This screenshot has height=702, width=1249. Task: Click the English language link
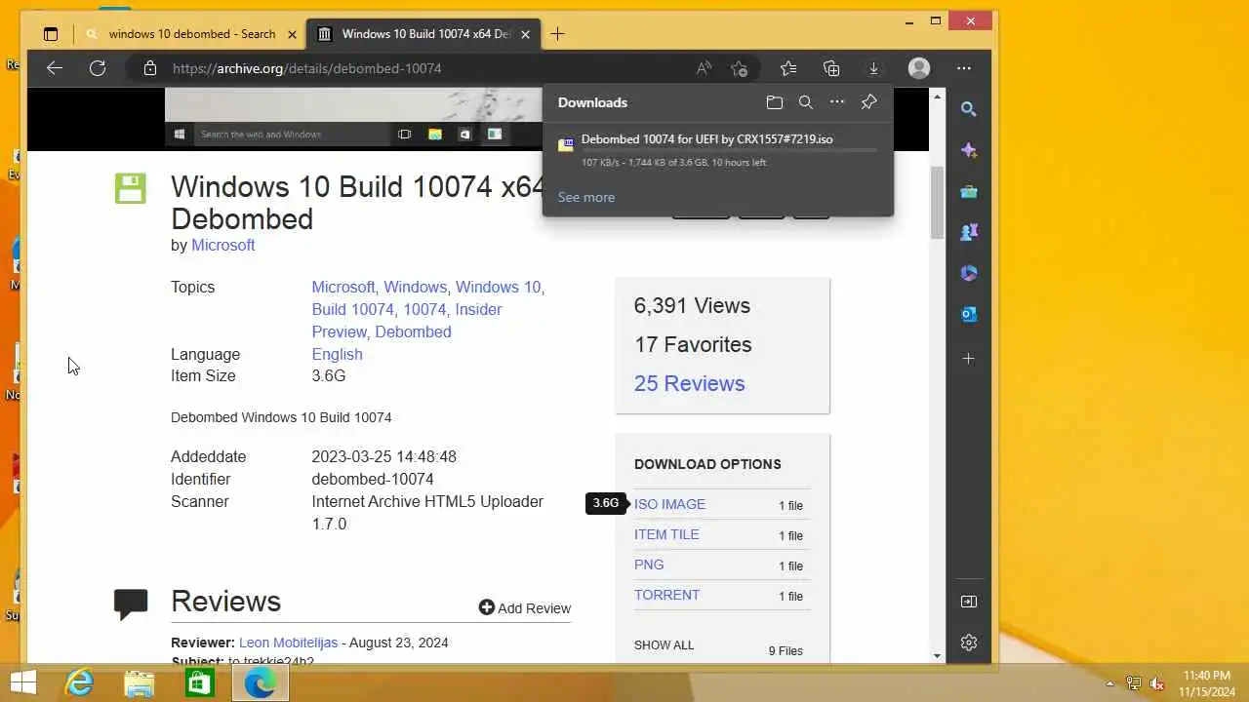pyautogui.click(x=337, y=354)
